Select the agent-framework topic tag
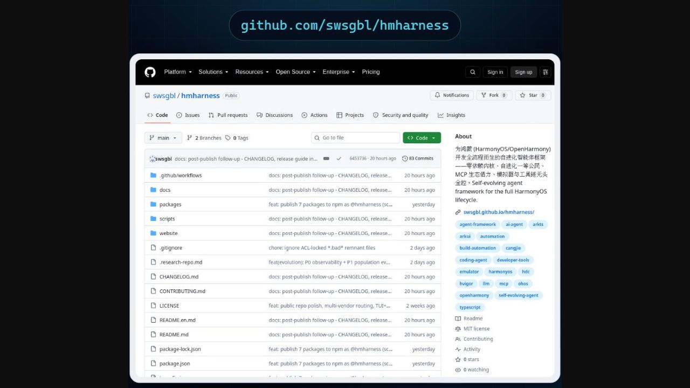690x388 pixels. 478,225
